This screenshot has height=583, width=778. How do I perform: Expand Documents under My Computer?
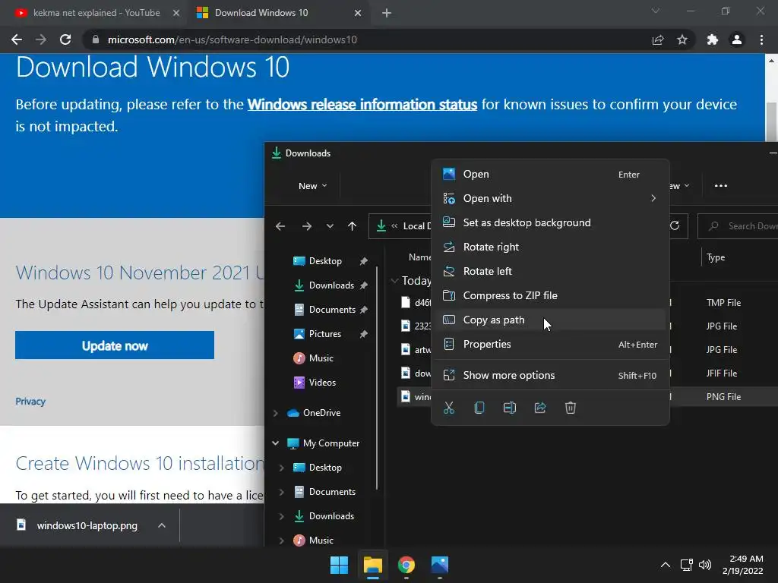[281, 492]
